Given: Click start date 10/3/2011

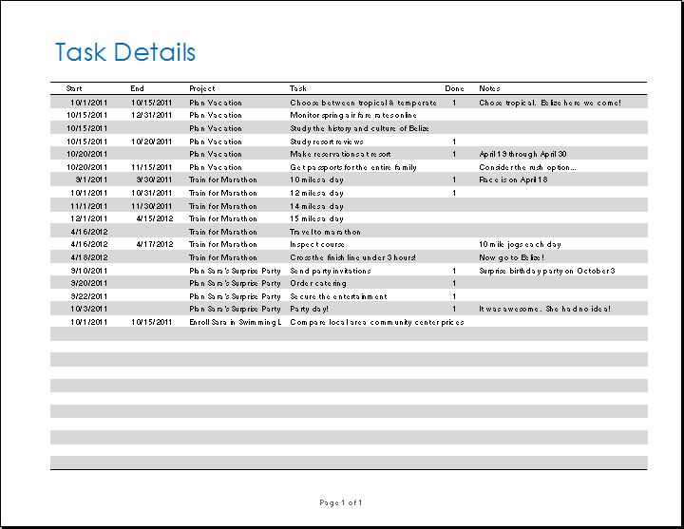Looking at the screenshot, I should [x=89, y=310].
